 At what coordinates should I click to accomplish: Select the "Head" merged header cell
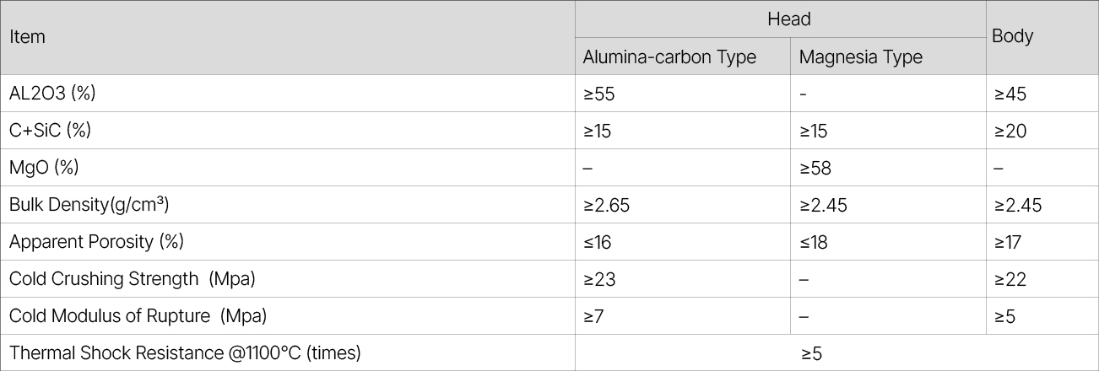click(x=788, y=19)
